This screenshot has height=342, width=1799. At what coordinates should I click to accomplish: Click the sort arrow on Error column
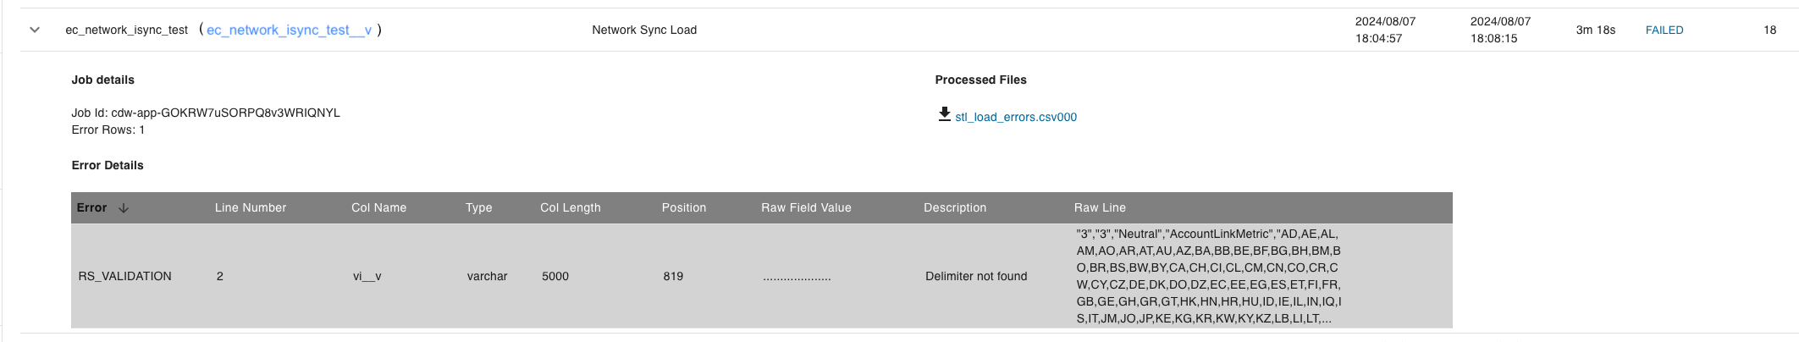(x=124, y=208)
